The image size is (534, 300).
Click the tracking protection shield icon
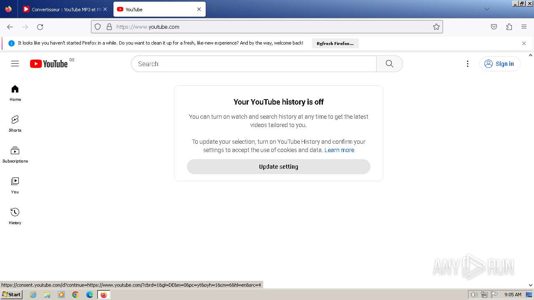98,27
